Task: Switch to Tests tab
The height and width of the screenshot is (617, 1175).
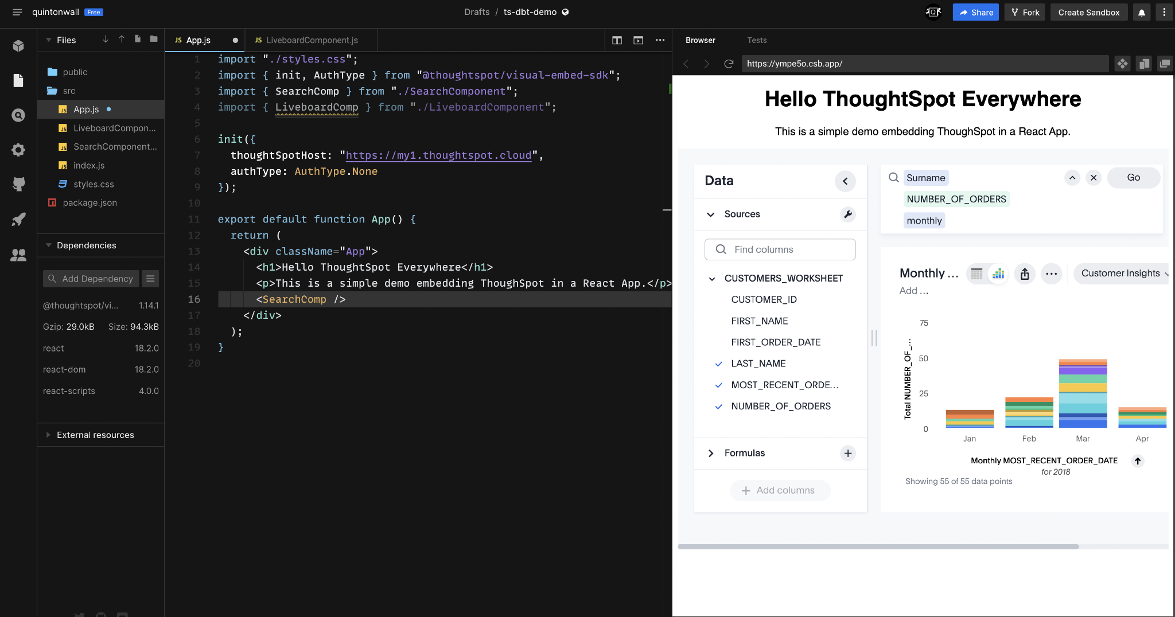Action: point(757,40)
